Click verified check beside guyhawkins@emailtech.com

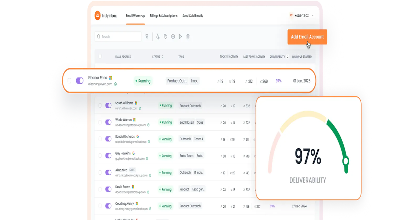[x=147, y=158]
